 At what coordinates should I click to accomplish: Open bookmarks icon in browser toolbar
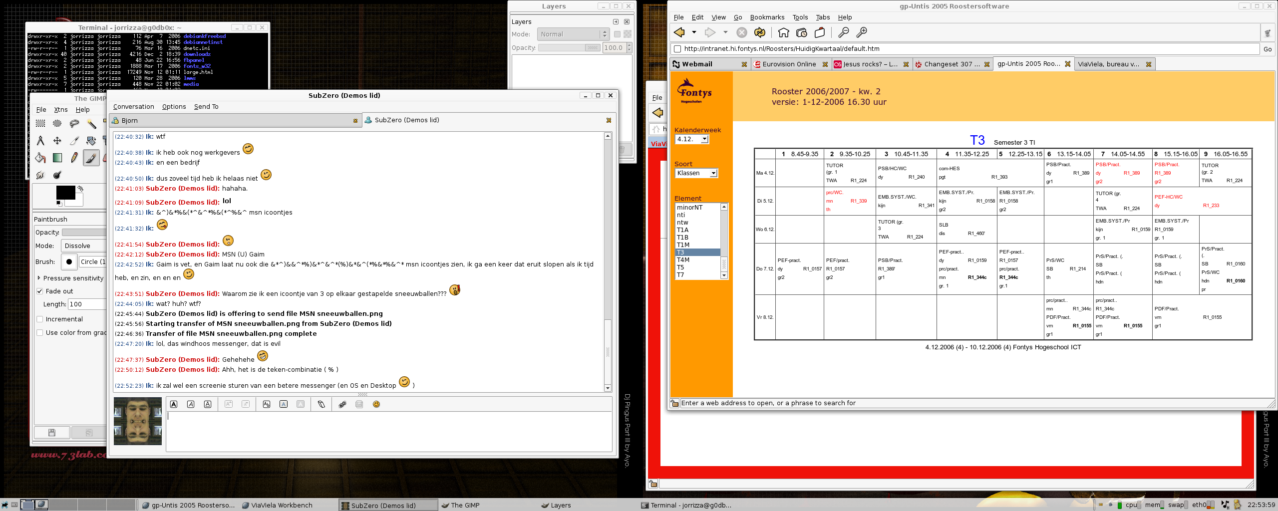tap(820, 32)
